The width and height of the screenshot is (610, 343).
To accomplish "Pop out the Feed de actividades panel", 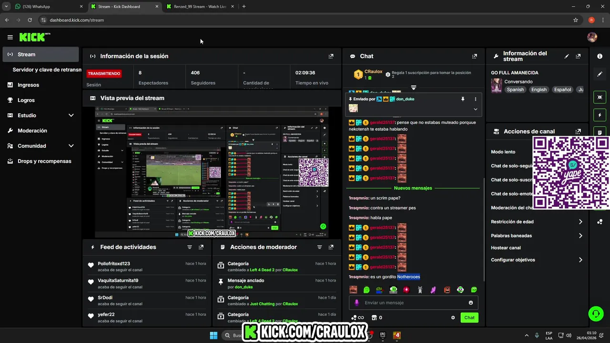I will 201,247.
